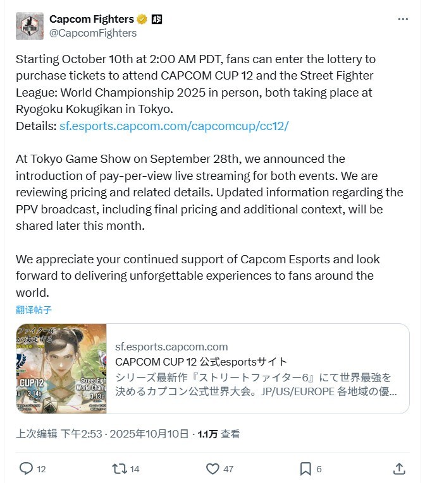Open Capcom Fighters profile avatar
This screenshot has height=483, width=425.
[x=29, y=26]
